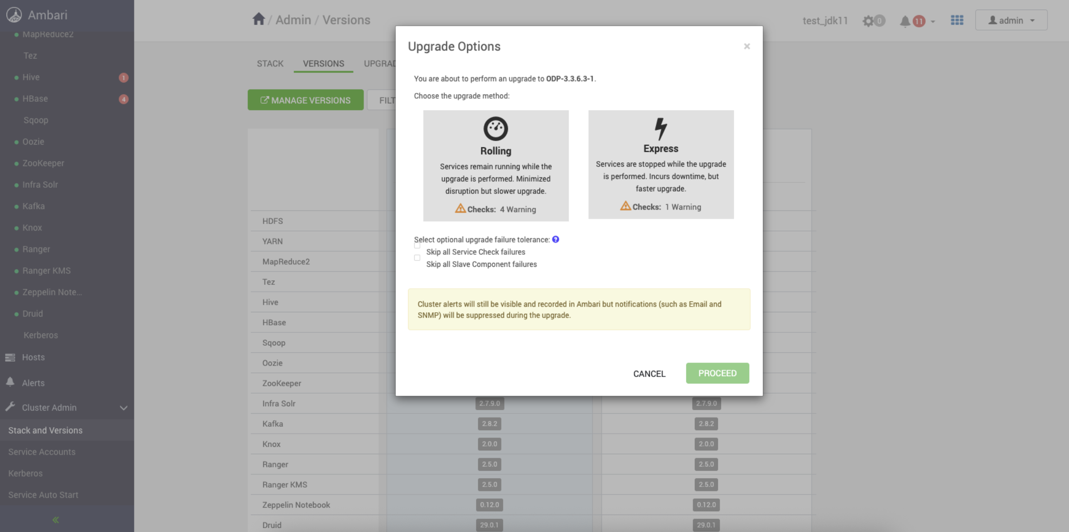This screenshot has height=532, width=1069.
Task: Expand alerts dropdown caret next to bell
Action: (x=933, y=21)
